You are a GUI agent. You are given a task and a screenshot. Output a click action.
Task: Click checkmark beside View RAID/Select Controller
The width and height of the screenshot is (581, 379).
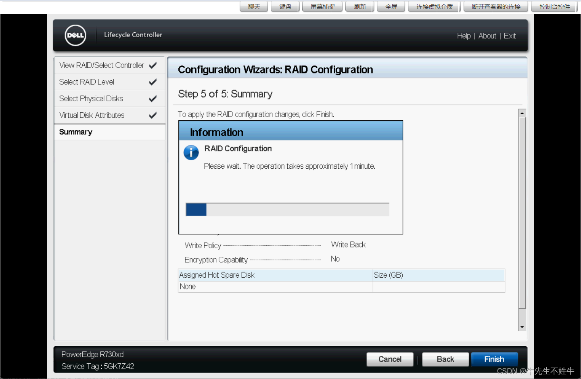[153, 65]
